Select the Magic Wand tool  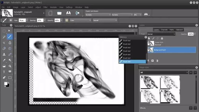(4, 37)
